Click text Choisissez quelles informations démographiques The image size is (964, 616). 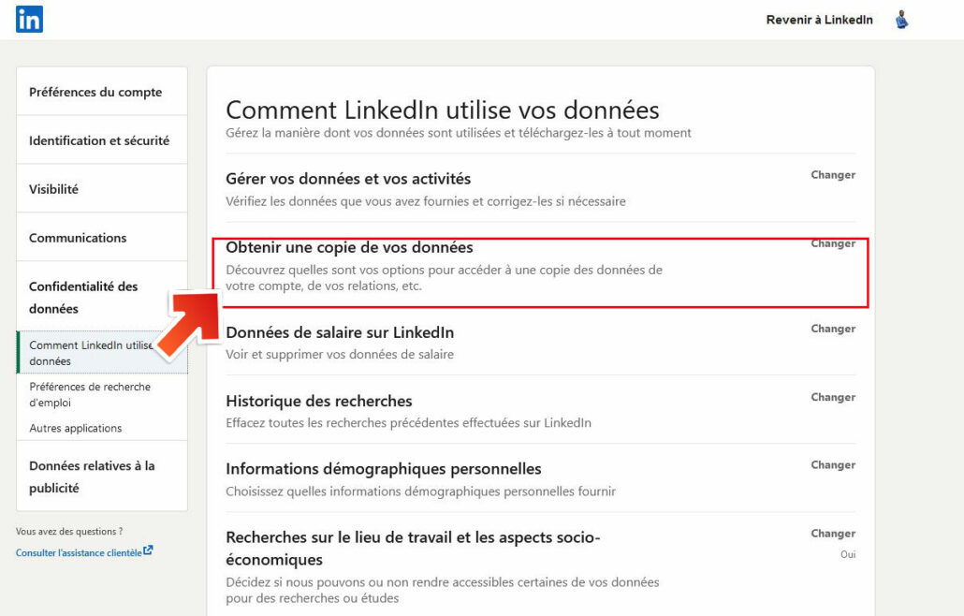tap(420, 491)
